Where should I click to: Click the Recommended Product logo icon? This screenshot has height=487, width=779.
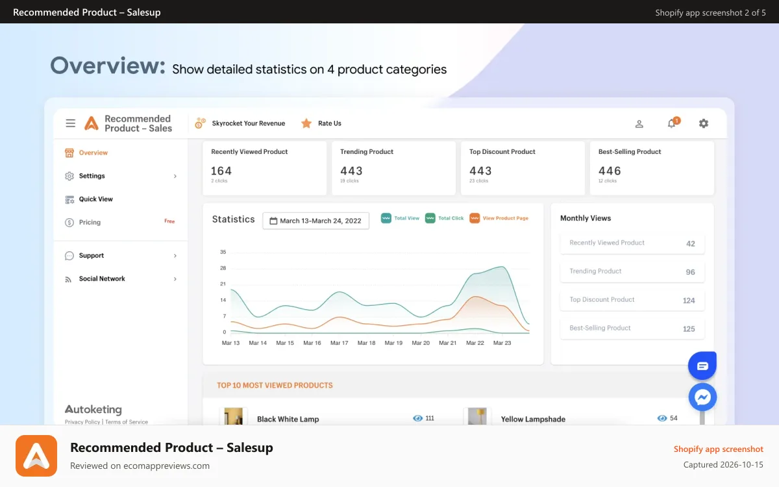[x=92, y=123]
